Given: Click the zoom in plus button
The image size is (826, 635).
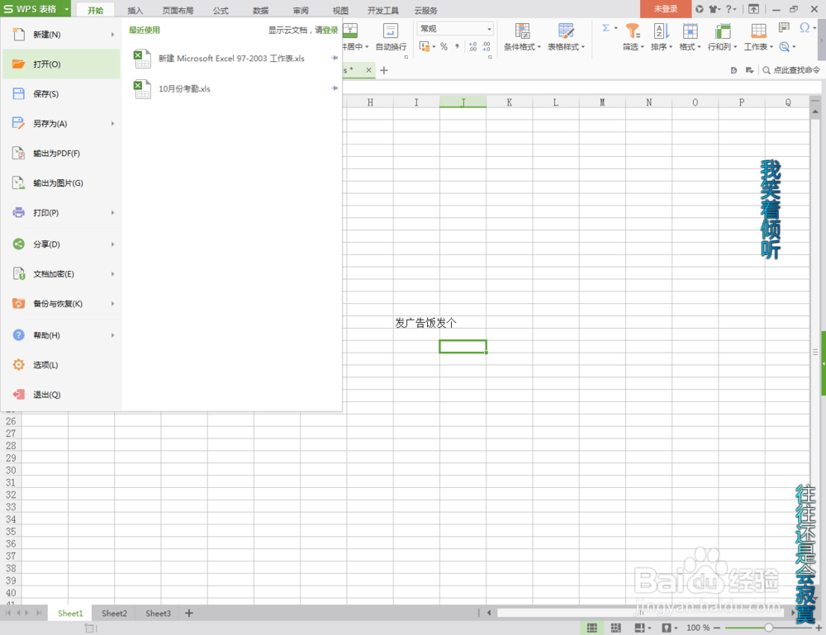Looking at the screenshot, I should [x=819, y=628].
